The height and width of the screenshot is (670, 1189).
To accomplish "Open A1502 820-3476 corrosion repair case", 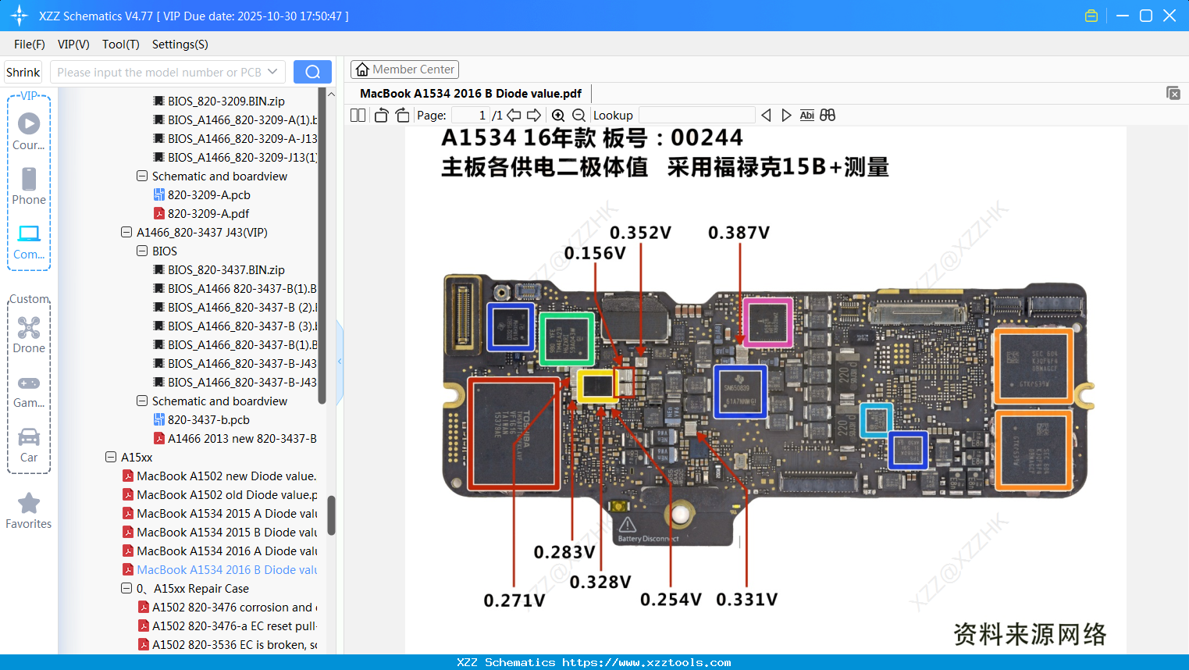I will click(227, 607).
